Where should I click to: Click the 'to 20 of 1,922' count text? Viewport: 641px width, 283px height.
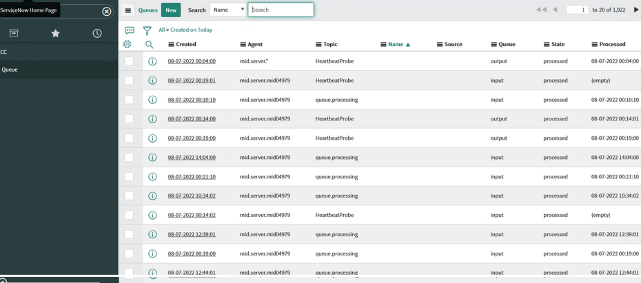coord(609,10)
